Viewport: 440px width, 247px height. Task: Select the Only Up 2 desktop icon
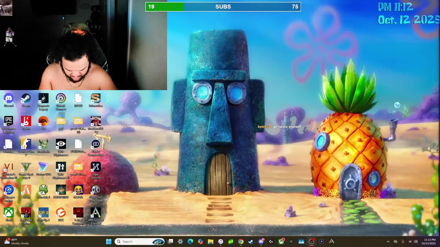coord(43,214)
